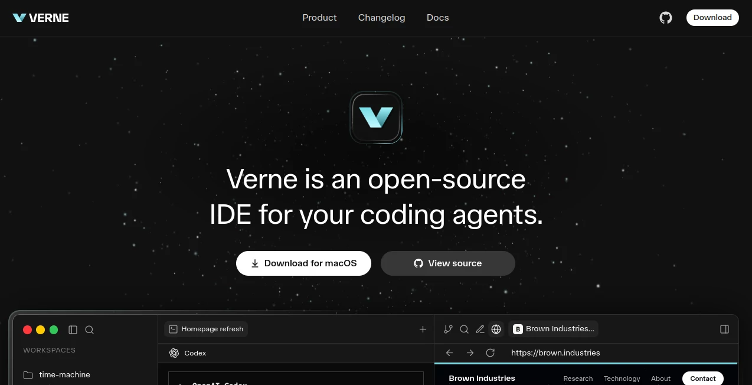Viewport: 752px width, 385px height.
Task: Go forward in embedded browser
Action: [x=470, y=353]
